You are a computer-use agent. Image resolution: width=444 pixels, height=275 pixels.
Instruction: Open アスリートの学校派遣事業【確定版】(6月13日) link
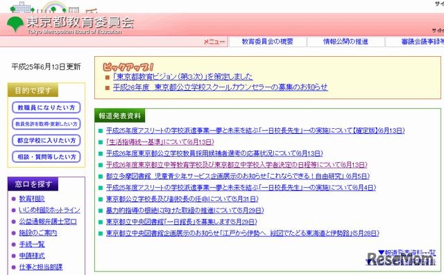pos(255,131)
